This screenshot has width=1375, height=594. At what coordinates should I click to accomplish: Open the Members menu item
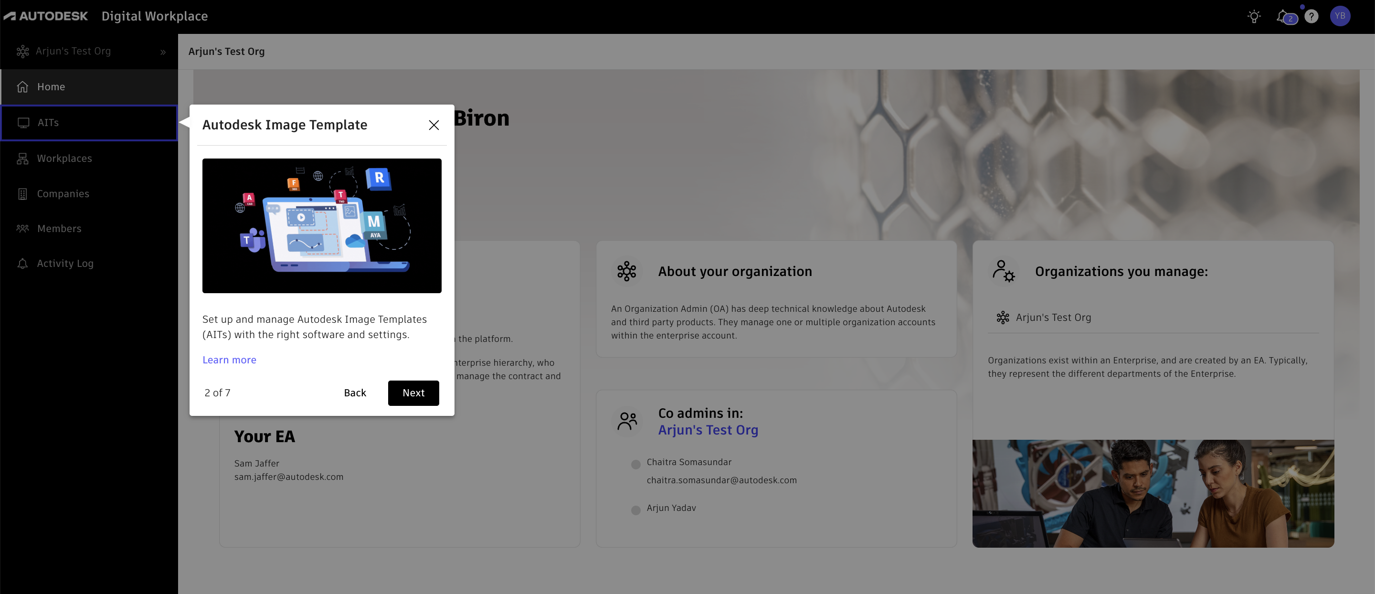[x=59, y=228]
